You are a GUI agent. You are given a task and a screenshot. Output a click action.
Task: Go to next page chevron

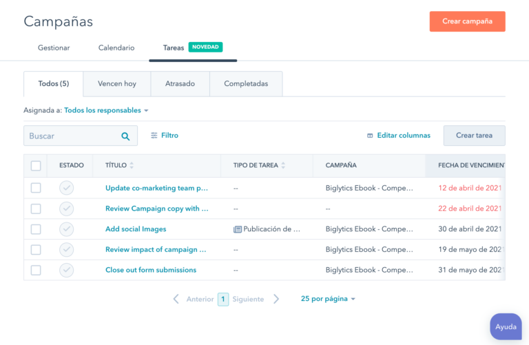[276, 299]
